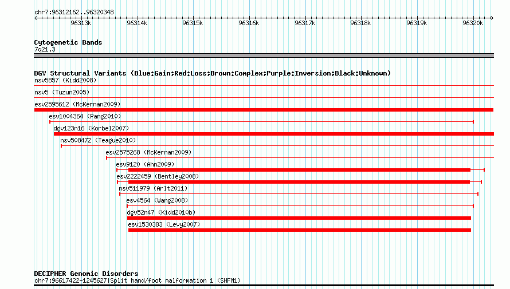Click the Cytogenetic Bands track title
The image size is (510, 289).
coord(68,42)
